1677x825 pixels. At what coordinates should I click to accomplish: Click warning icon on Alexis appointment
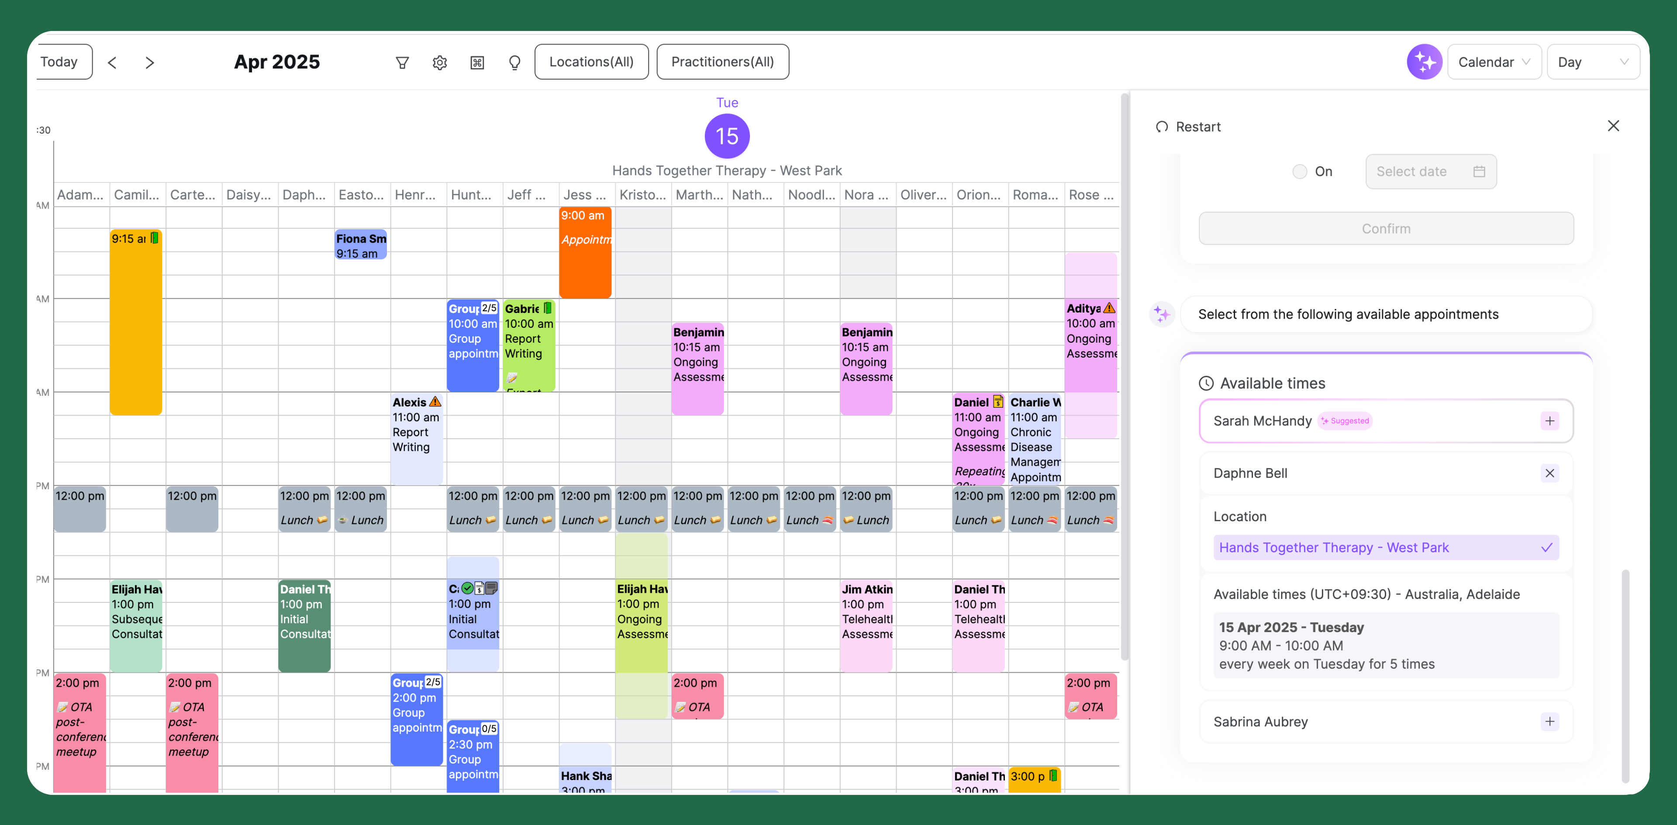pyautogui.click(x=435, y=402)
